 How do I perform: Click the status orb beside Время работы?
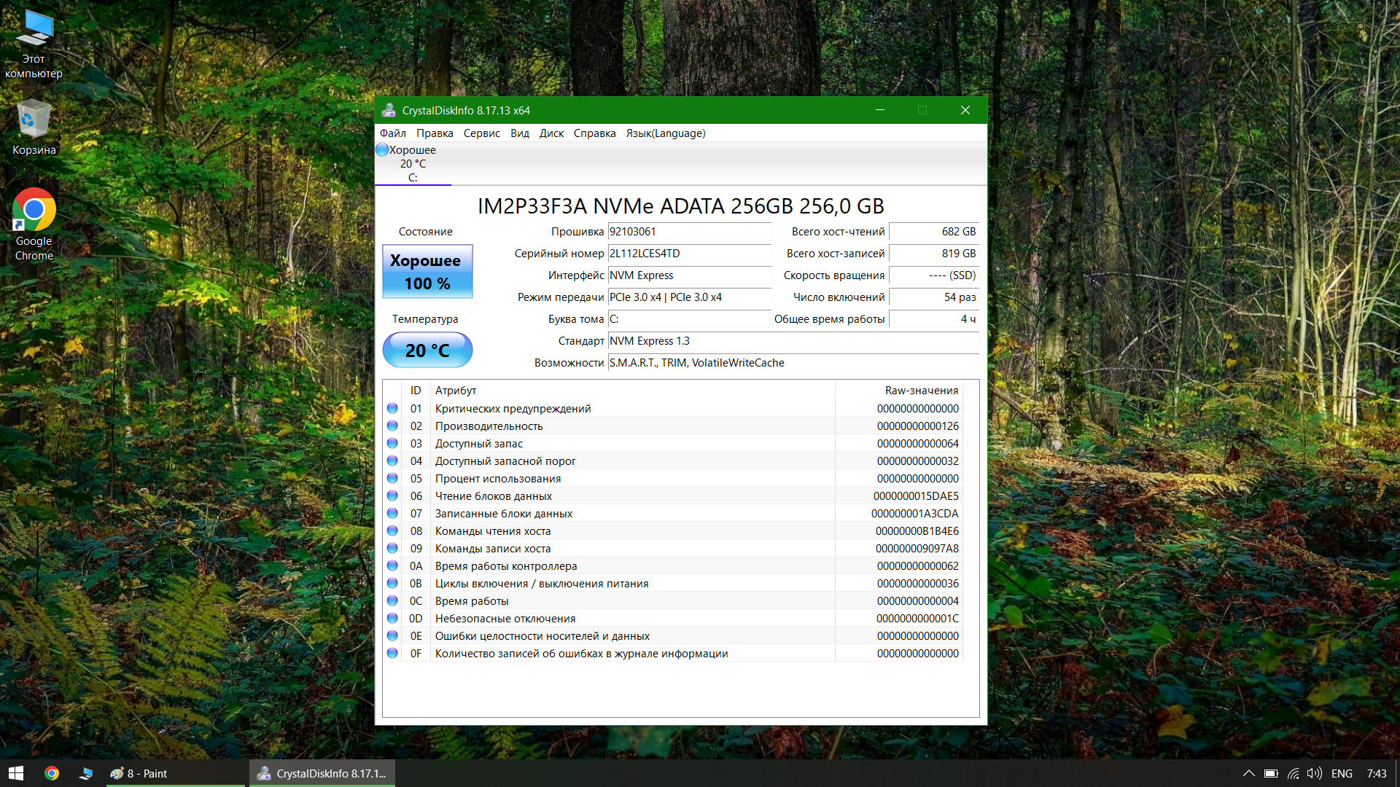[392, 601]
